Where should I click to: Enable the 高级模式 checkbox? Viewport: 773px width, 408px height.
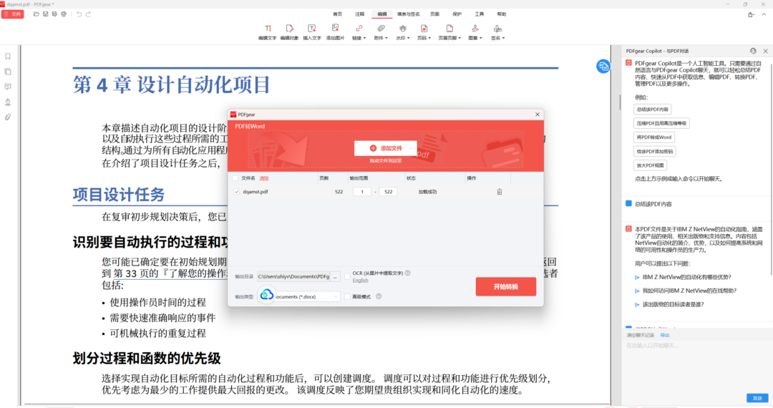(x=348, y=296)
